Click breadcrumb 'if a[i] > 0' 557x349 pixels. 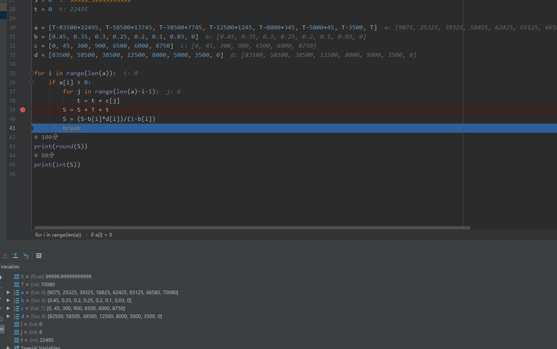tap(101, 235)
